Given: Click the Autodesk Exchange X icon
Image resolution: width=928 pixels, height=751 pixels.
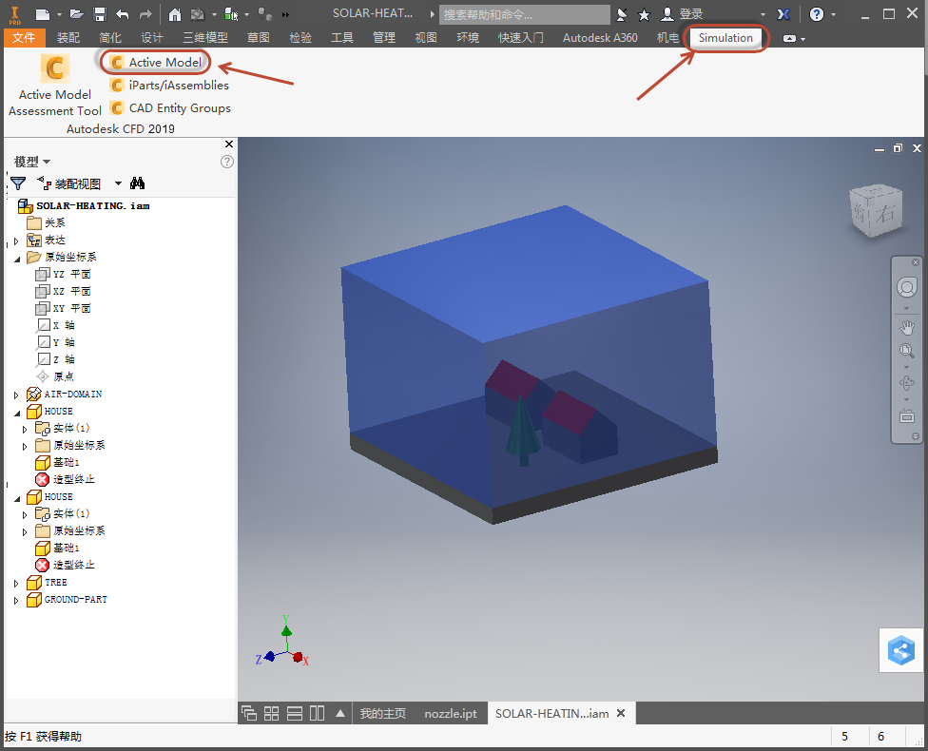Looking at the screenshot, I should (x=783, y=14).
